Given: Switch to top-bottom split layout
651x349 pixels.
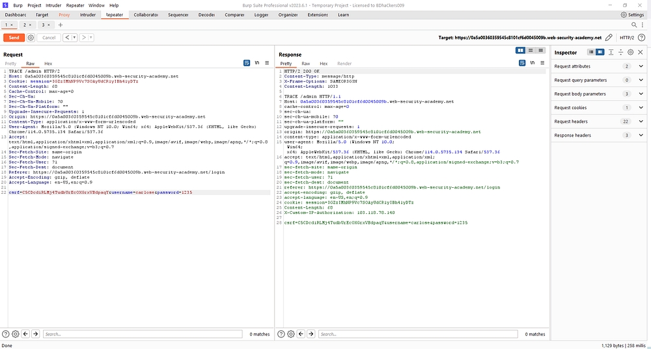Looking at the screenshot, I should 530,50.
